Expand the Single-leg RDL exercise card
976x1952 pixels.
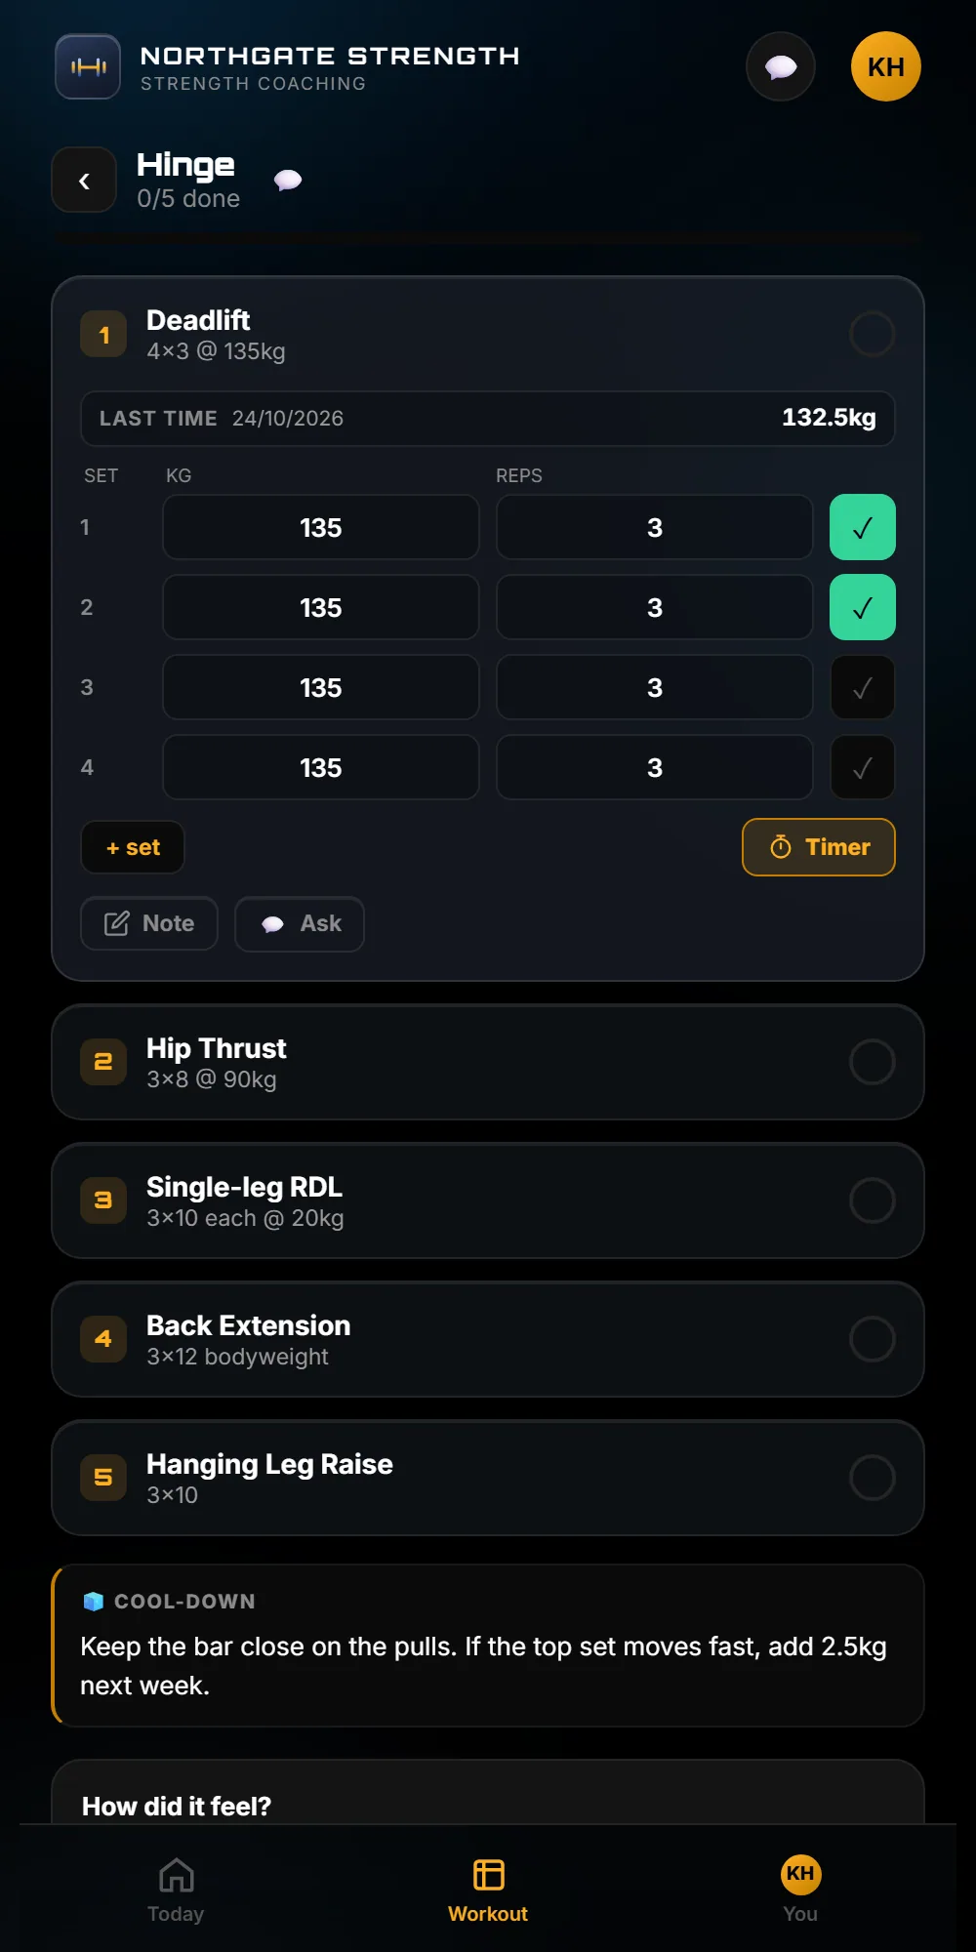(x=488, y=1200)
